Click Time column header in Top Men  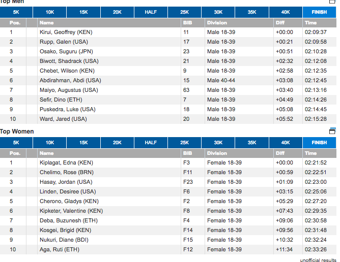click(x=310, y=23)
